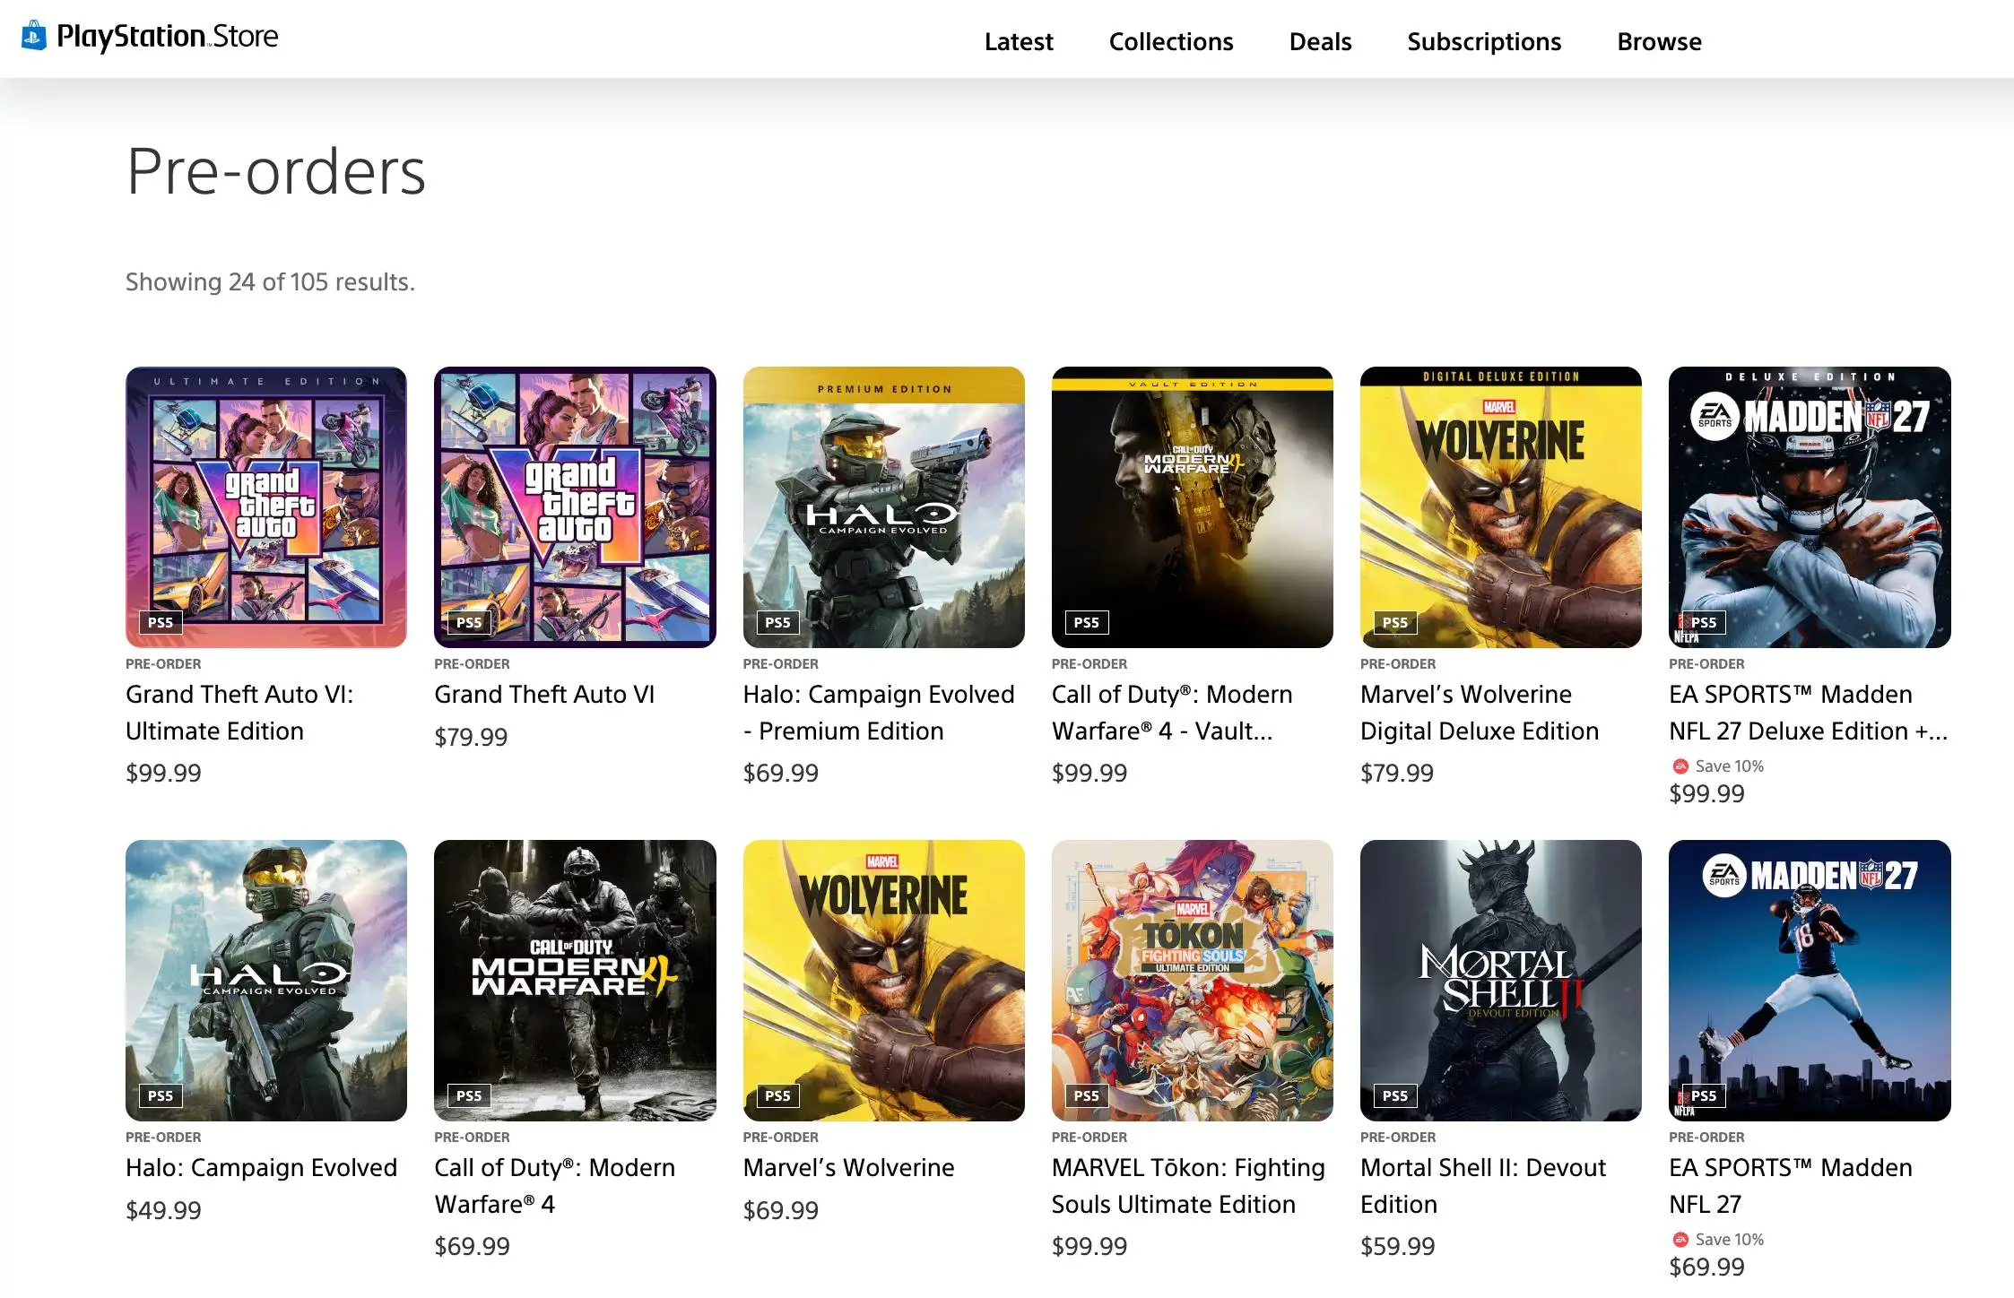Open MARVEL Tōkon Fighting Souls cover art
Image resolution: width=2014 pixels, height=1298 pixels.
(x=1192, y=980)
